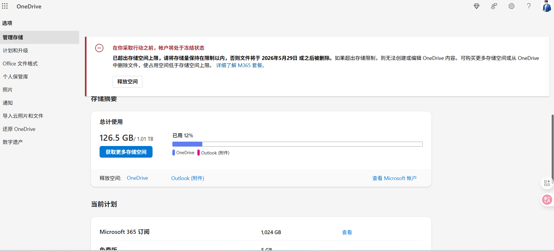Click the 释放空间 button in warning banner
Screen dimensions: 554x251
tap(128, 82)
